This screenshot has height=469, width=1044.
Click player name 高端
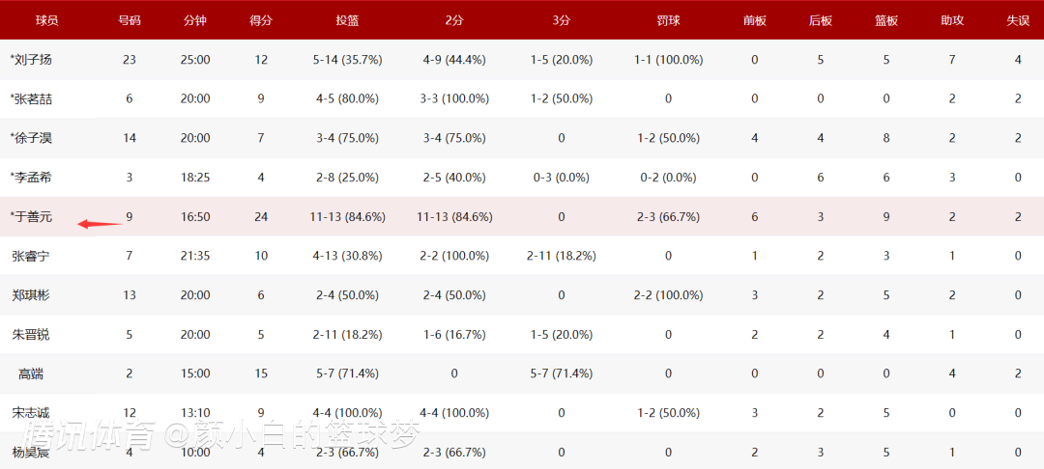pyautogui.click(x=32, y=373)
